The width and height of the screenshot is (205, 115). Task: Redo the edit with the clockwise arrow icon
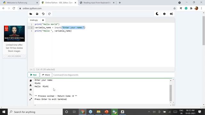[x=49, y=14]
